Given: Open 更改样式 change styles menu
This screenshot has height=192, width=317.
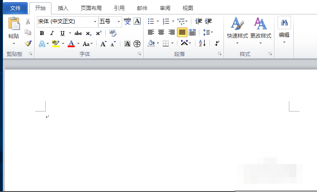Looking at the screenshot, I should click(x=261, y=31).
